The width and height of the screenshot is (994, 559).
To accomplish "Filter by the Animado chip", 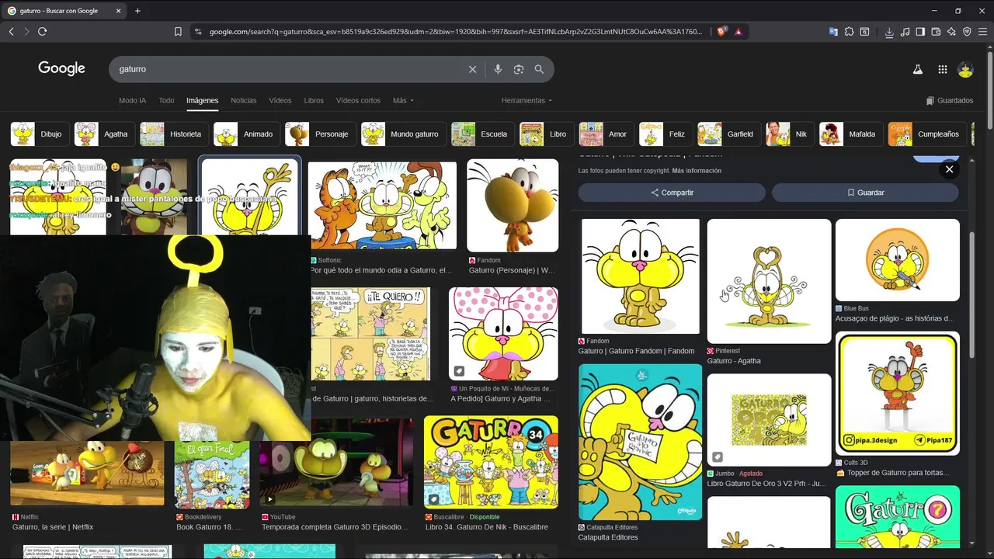I will click(x=246, y=134).
